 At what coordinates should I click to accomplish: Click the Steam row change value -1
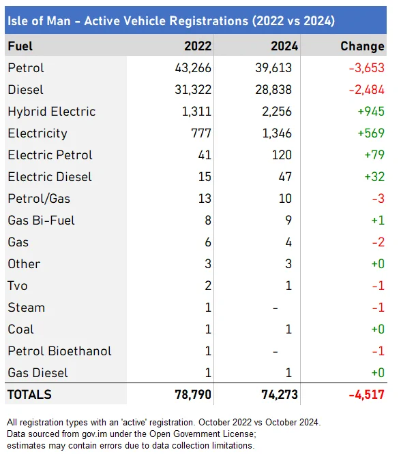coord(378,308)
